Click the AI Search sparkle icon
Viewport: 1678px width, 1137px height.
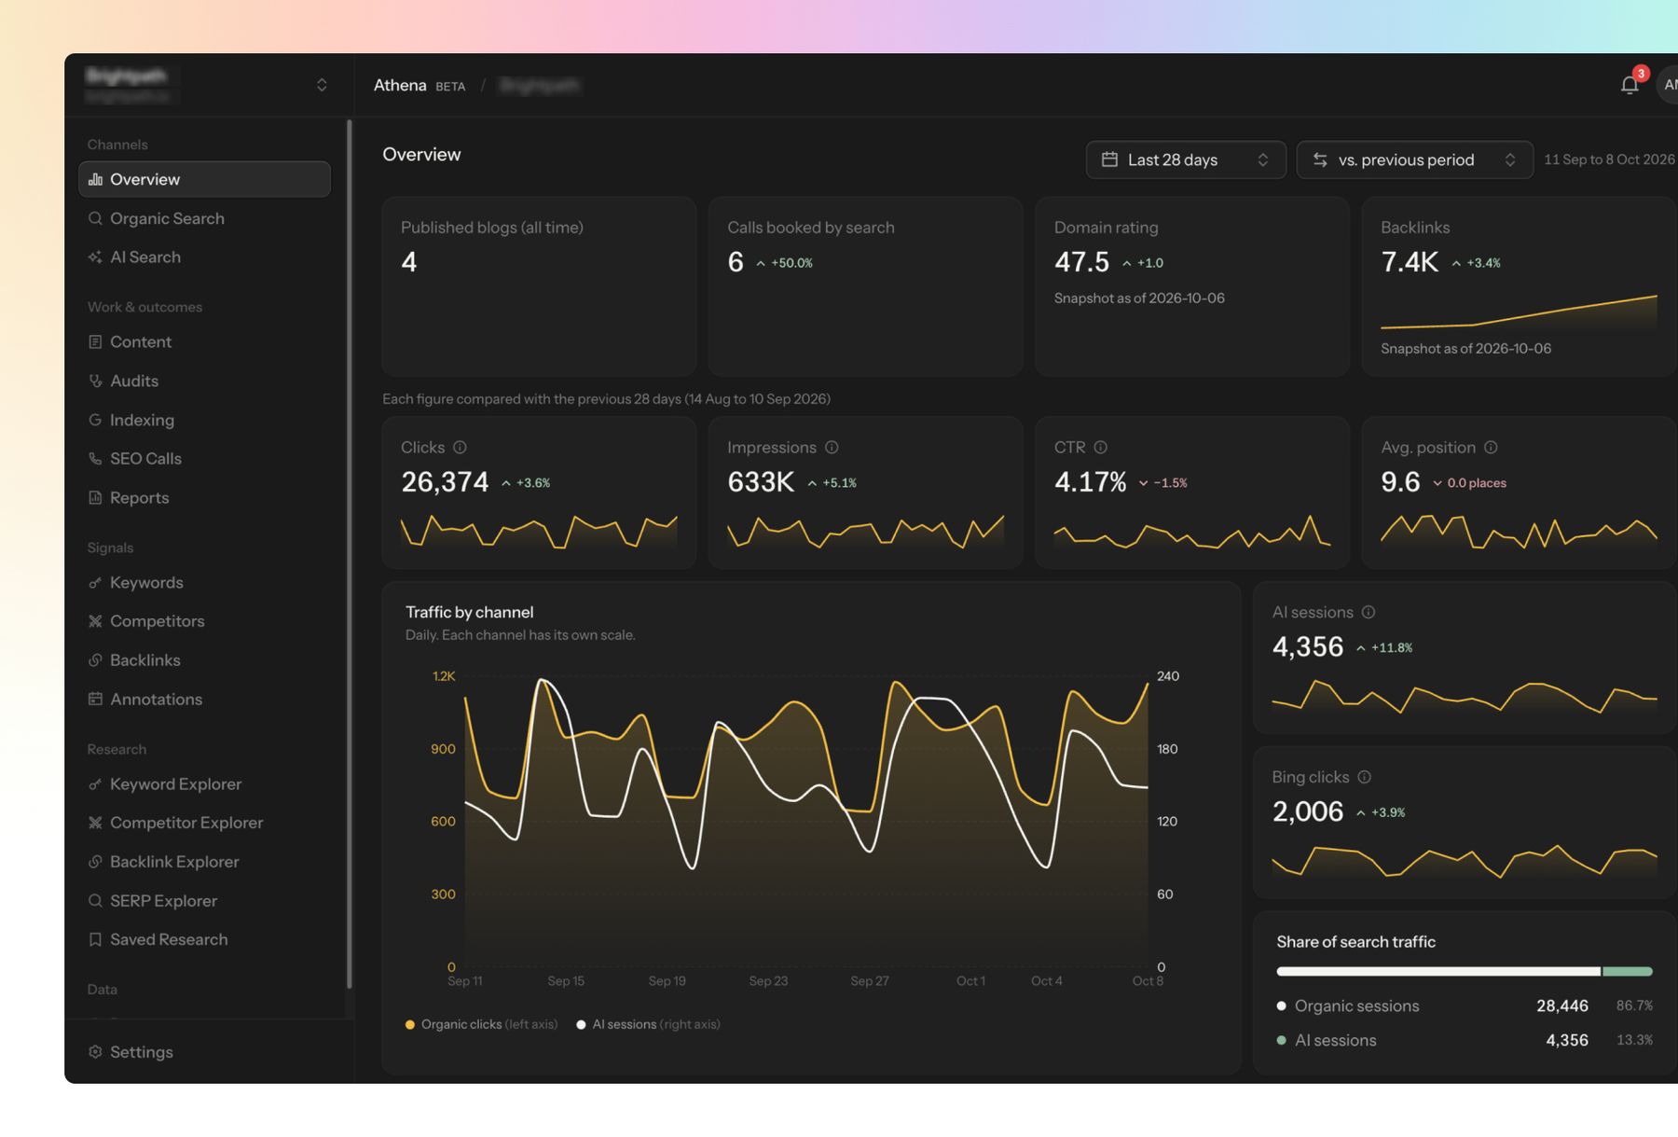[x=95, y=257]
